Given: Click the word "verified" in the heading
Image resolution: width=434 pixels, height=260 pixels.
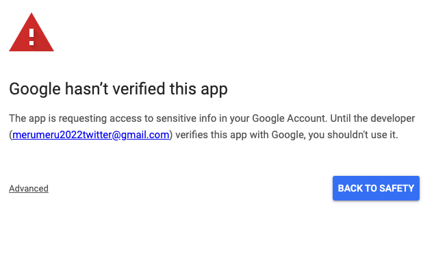Looking at the screenshot, I should [x=139, y=89].
